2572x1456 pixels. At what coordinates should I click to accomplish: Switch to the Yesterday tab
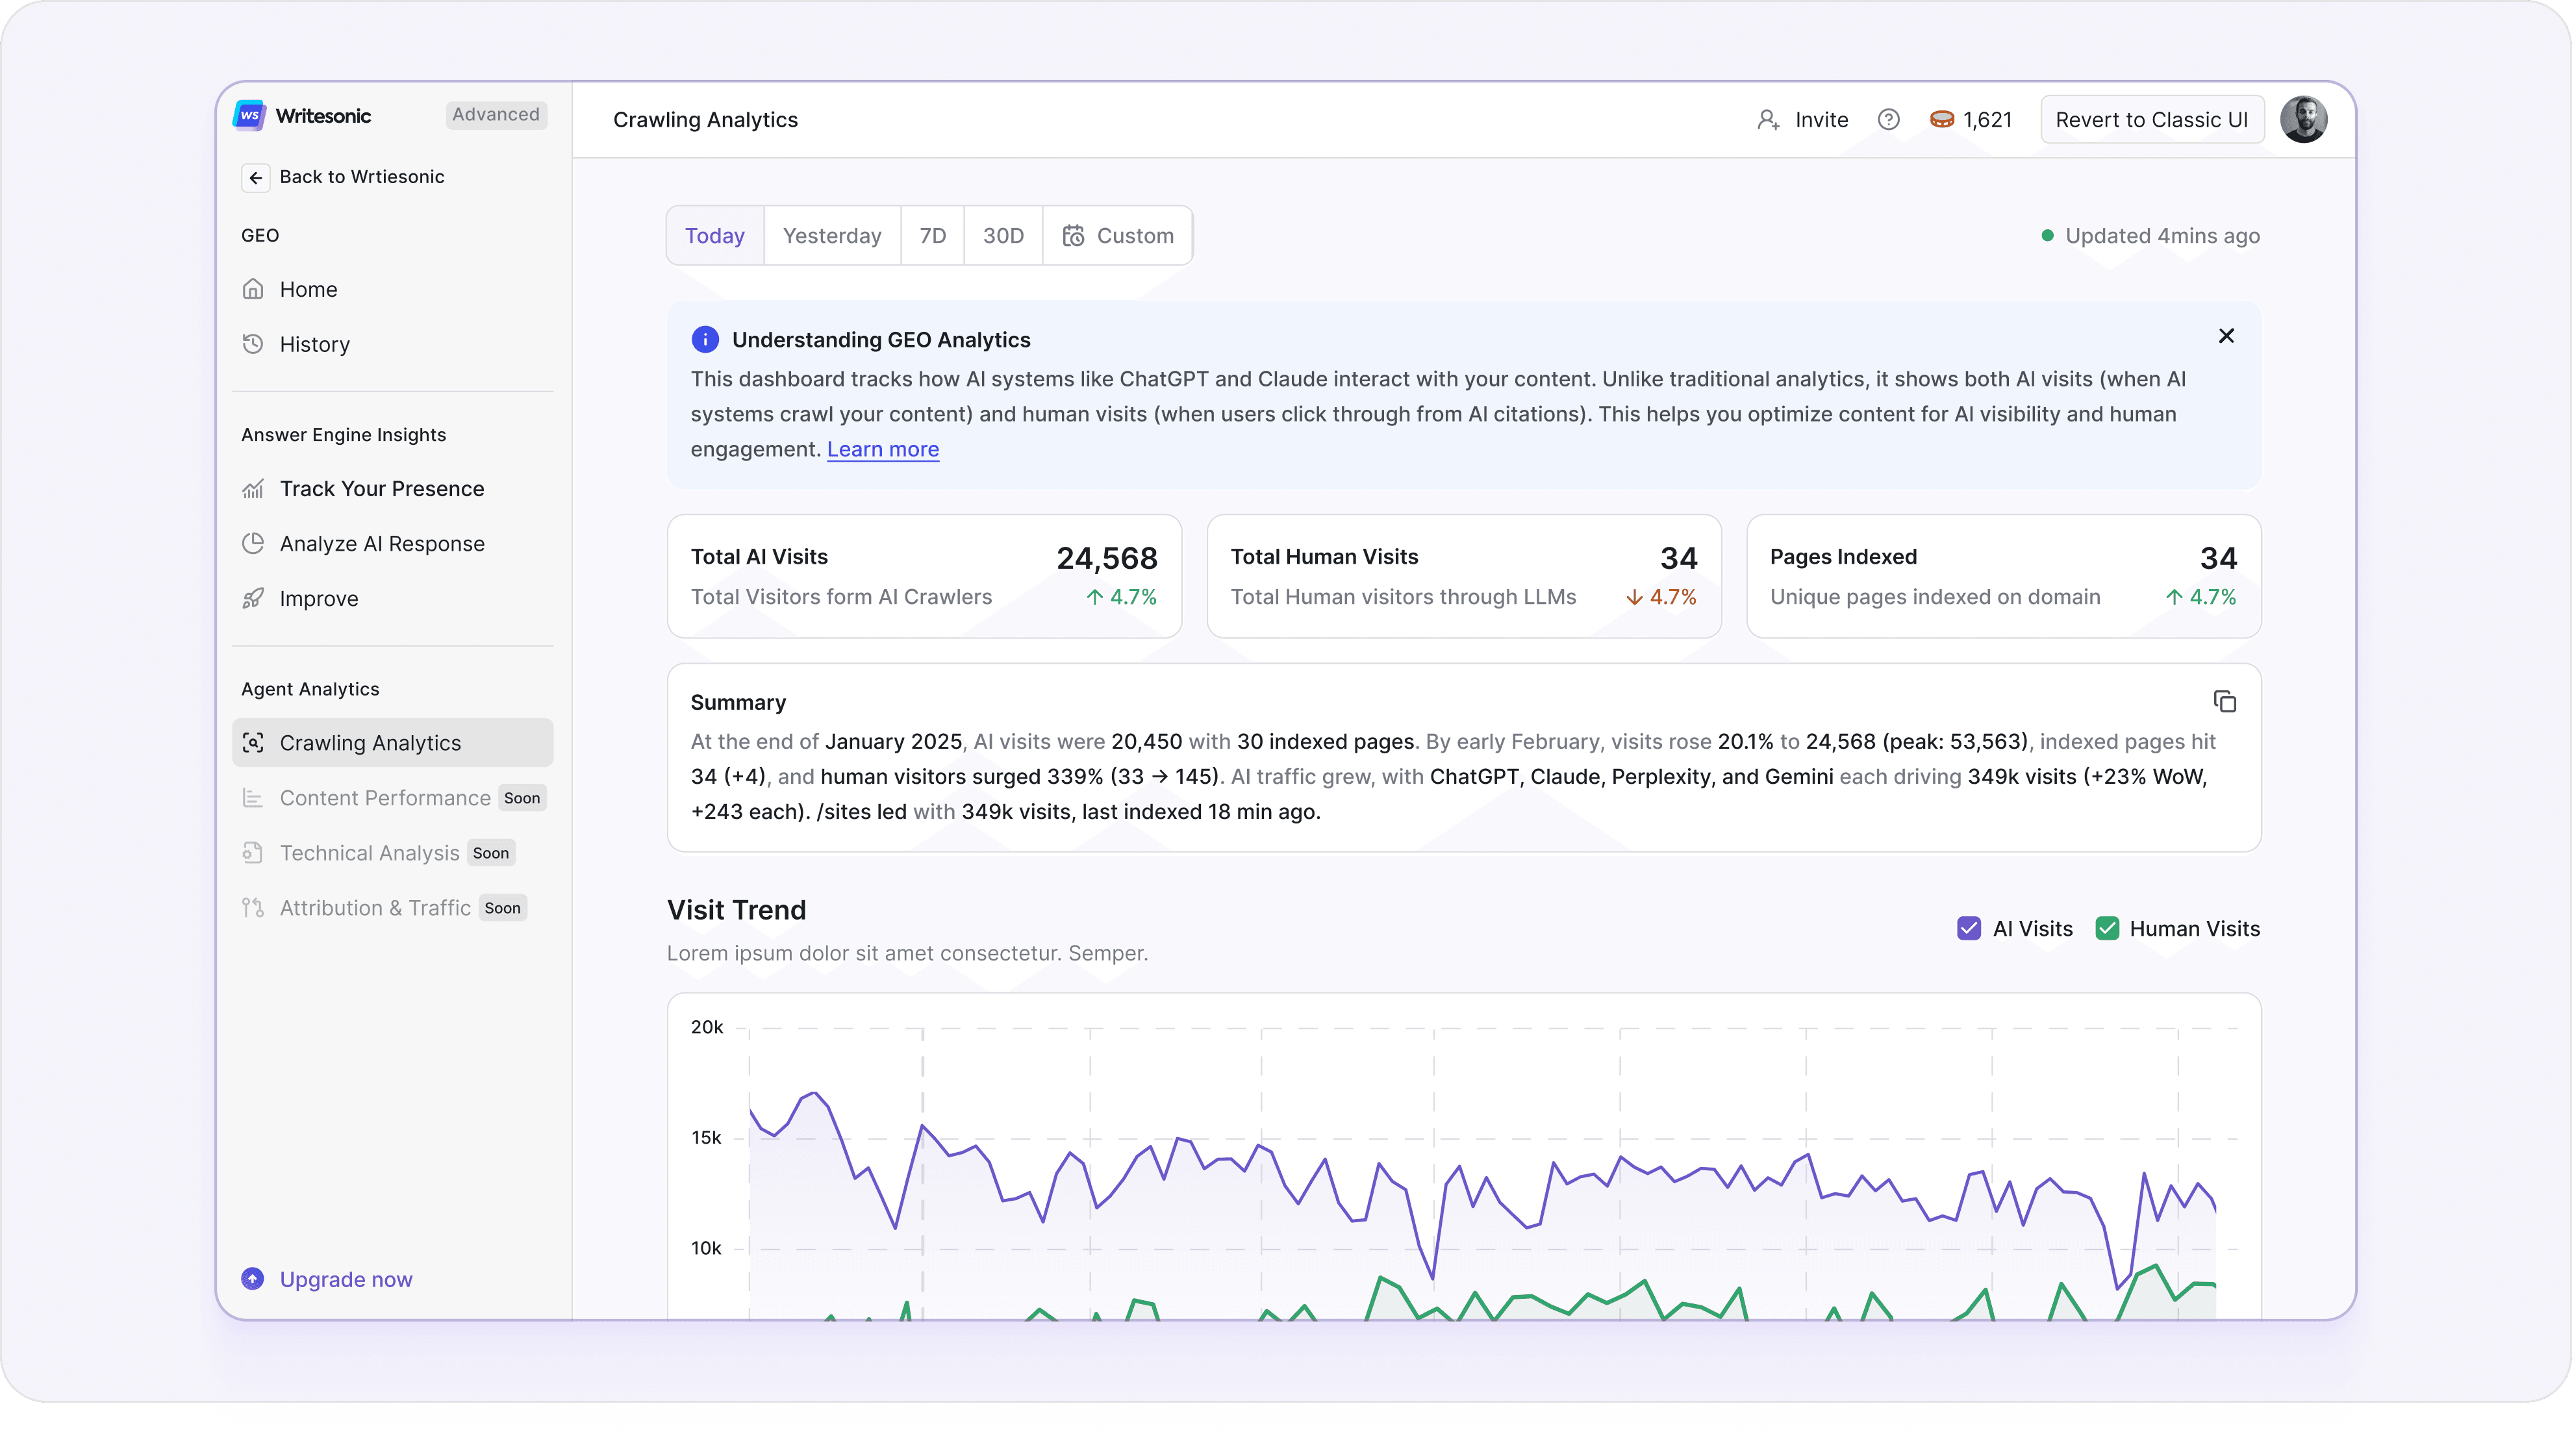pyautogui.click(x=831, y=236)
